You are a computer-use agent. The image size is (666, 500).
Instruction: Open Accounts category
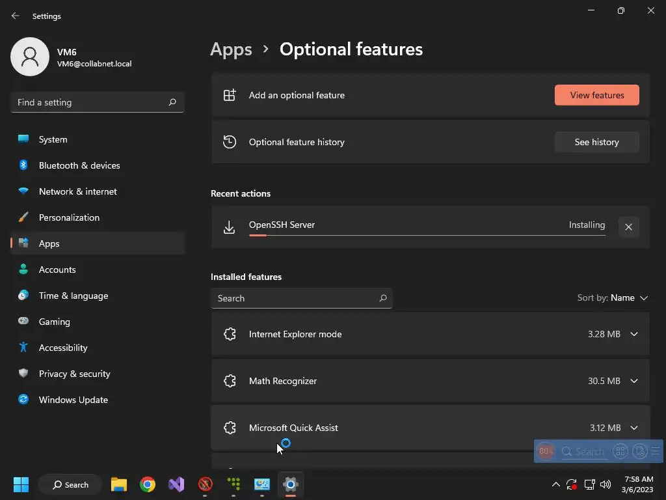click(x=98, y=270)
